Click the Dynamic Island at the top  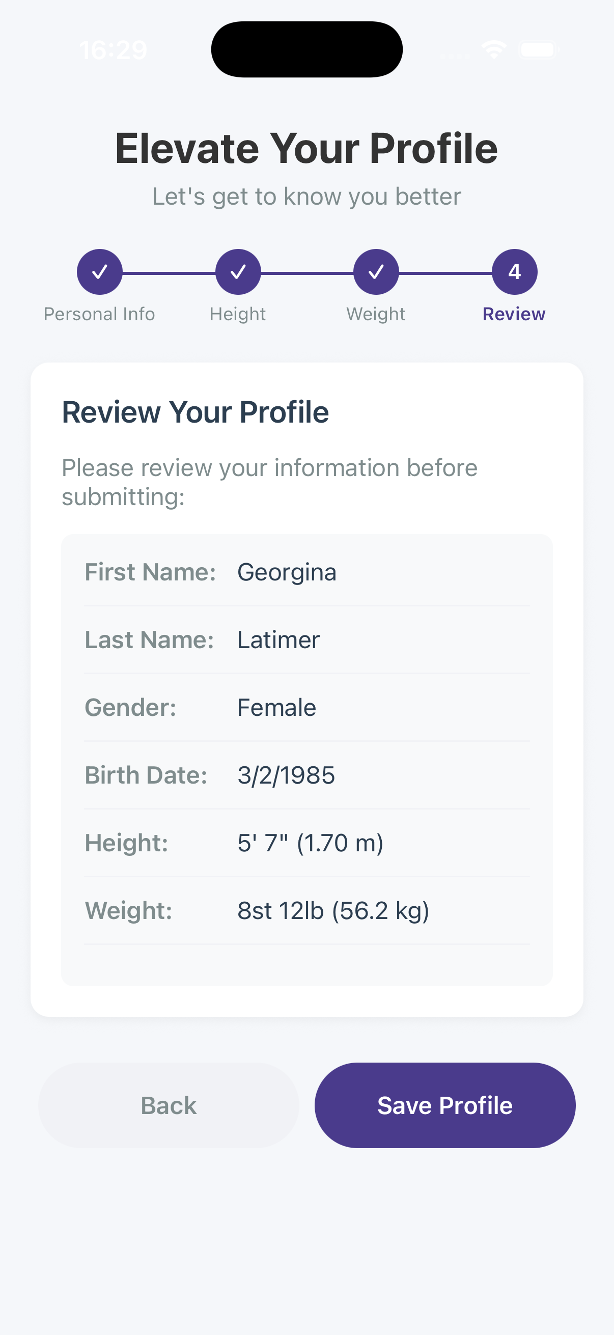pyautogui.click(x=306, y=49)
